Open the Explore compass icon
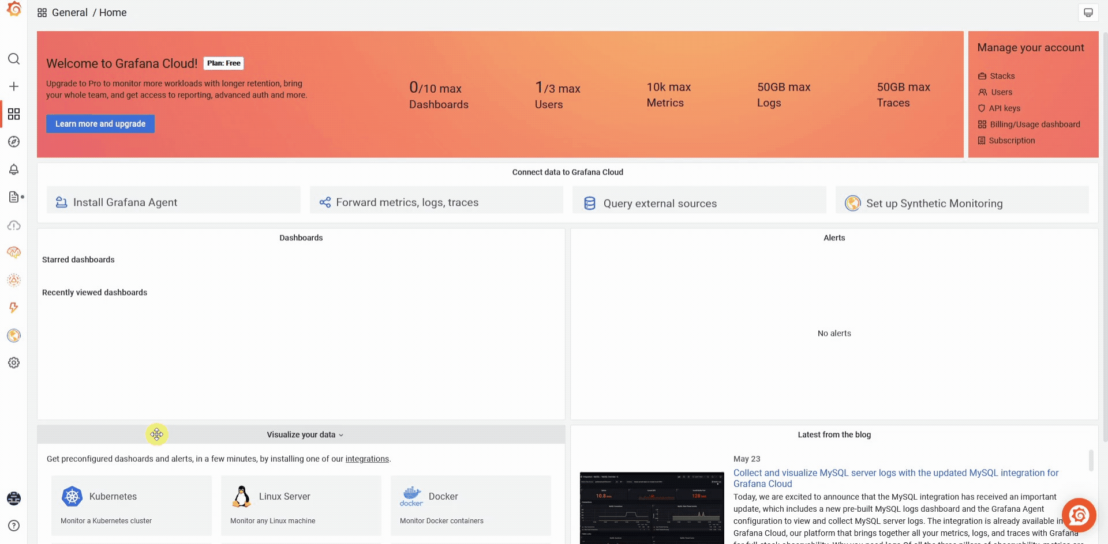This screenshot has height=544, width=1108. pos(14,142)
